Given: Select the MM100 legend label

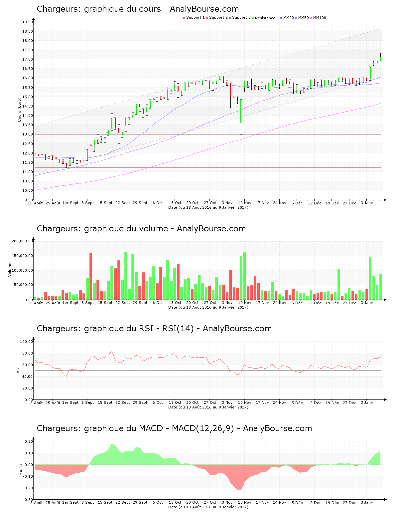Looking at the screenshot, I should 320,18.
